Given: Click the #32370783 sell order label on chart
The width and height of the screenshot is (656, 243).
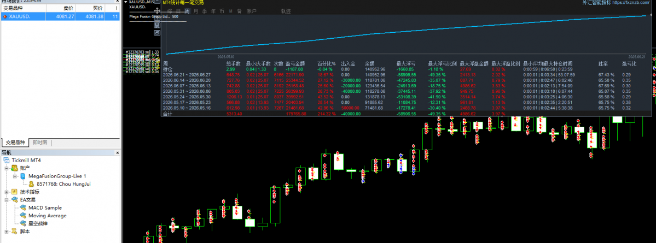Looking at the screenshot, I should 142,52.
